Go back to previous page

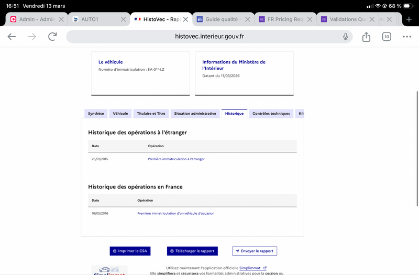click(x=12, y=37)
